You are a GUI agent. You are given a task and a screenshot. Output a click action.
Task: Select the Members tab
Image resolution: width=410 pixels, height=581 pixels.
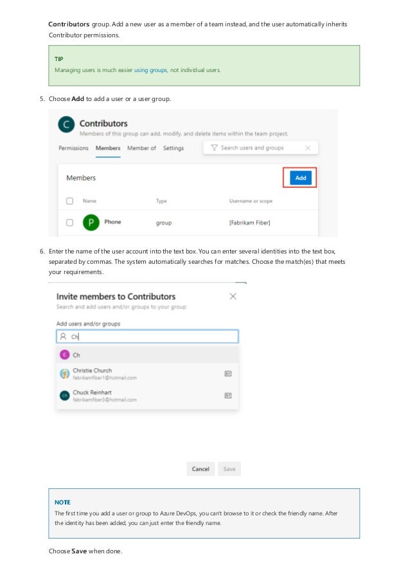click(x=108, y=148)
